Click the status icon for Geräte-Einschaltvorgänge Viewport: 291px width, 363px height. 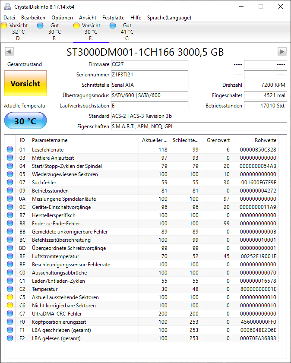click(10, 207)
